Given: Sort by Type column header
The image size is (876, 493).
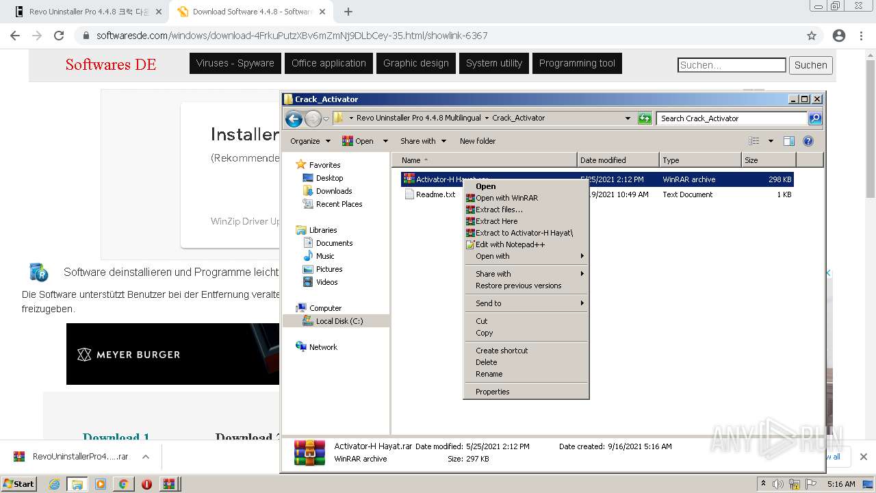Looking at the screenshot, I should tap(700, 160).
